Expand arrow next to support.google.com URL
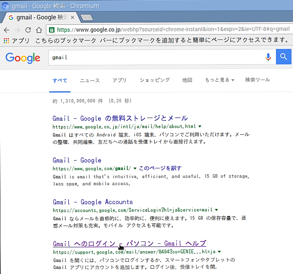 click(220, 252)
